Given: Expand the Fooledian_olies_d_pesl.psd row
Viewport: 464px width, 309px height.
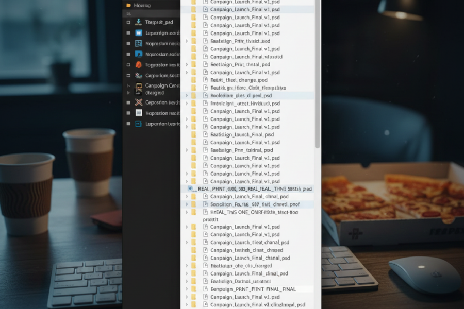Looking at the screenshot, I should 187,95.
